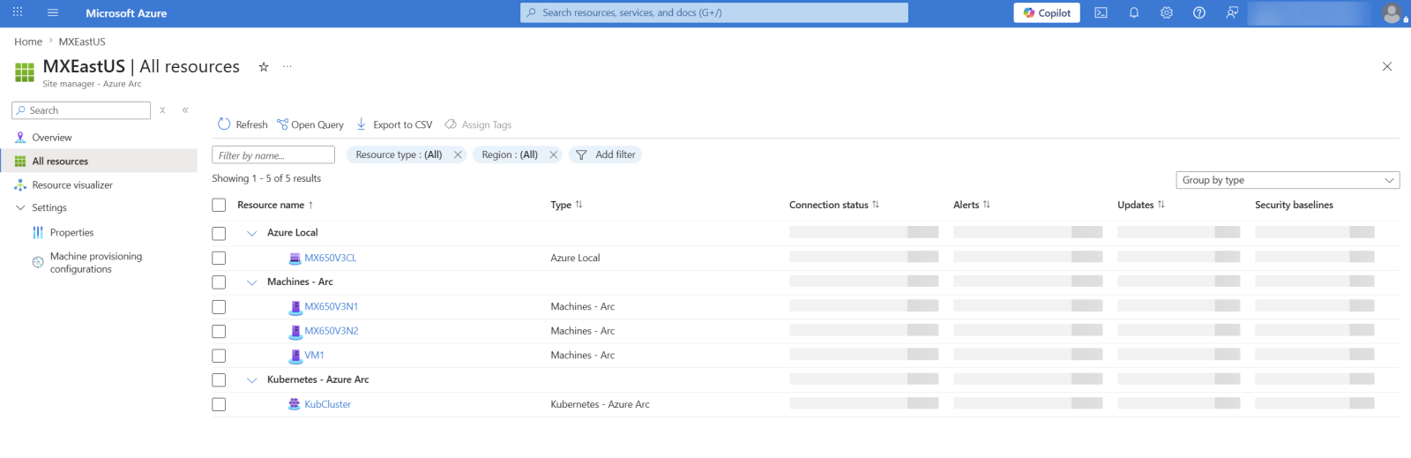Open the VM1 resource link
Screen dimensions: 1411x458
point(315,355)
